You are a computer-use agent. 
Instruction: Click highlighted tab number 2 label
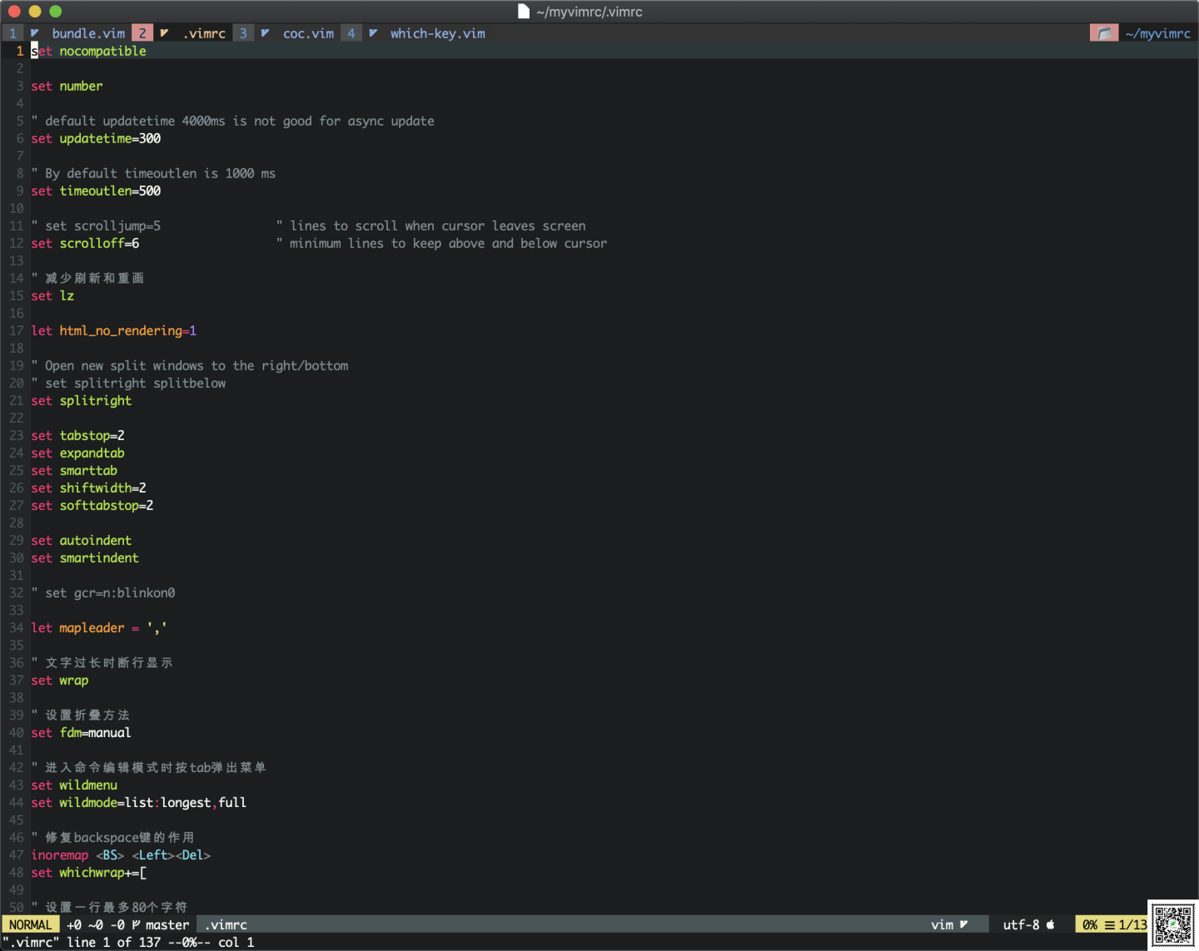point(142,33)
